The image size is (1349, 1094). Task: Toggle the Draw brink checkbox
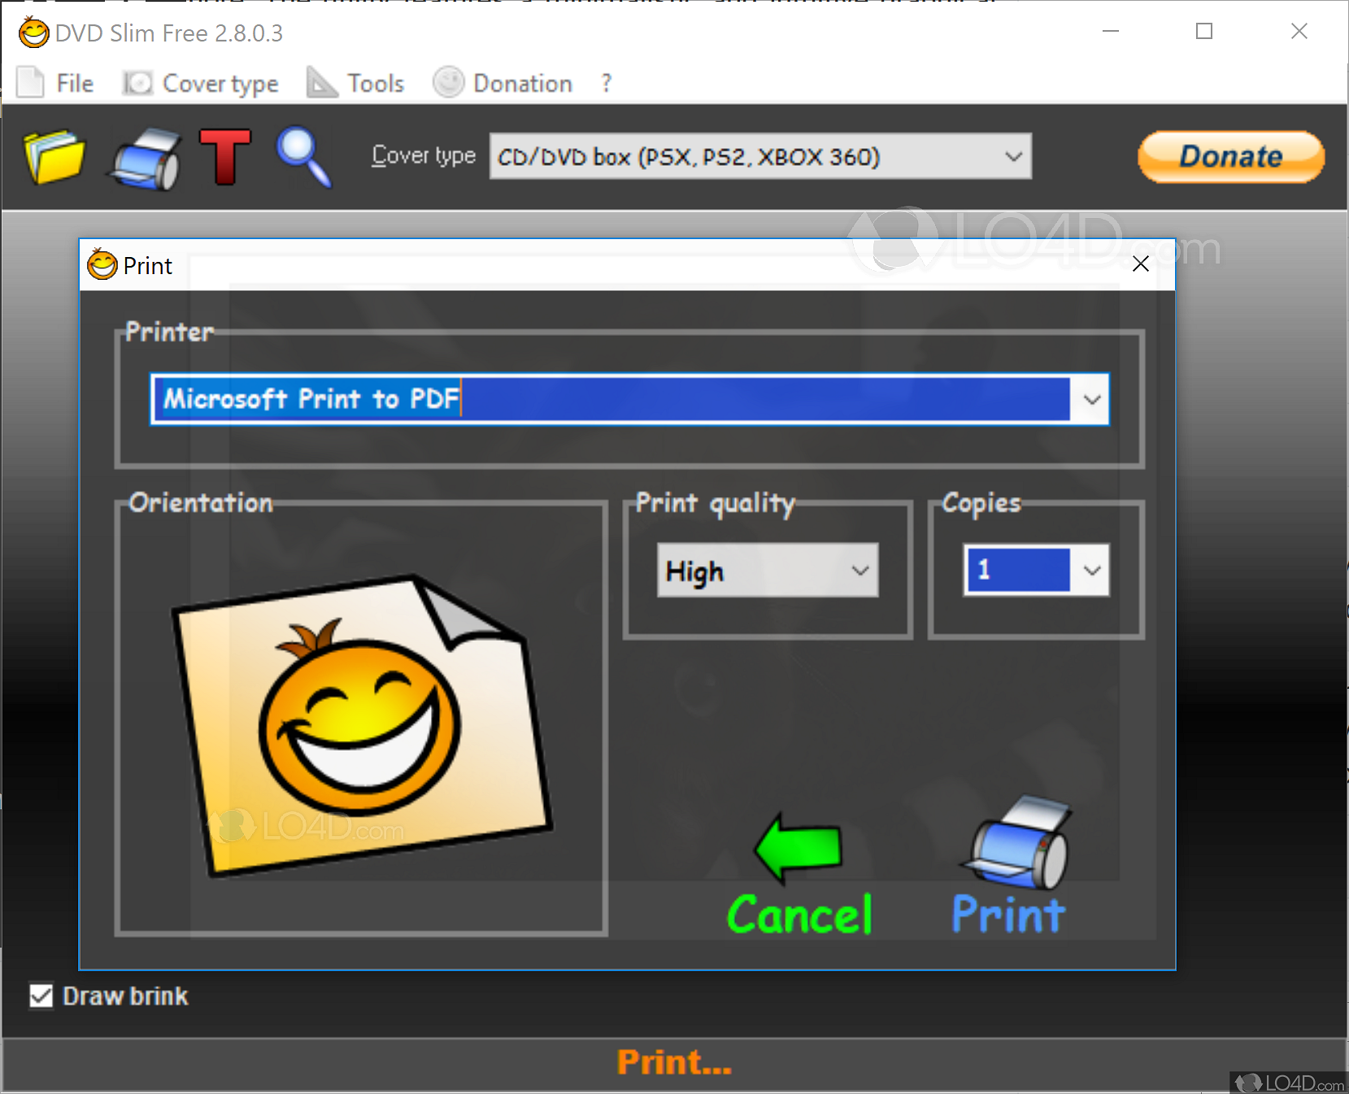(41, 996)
